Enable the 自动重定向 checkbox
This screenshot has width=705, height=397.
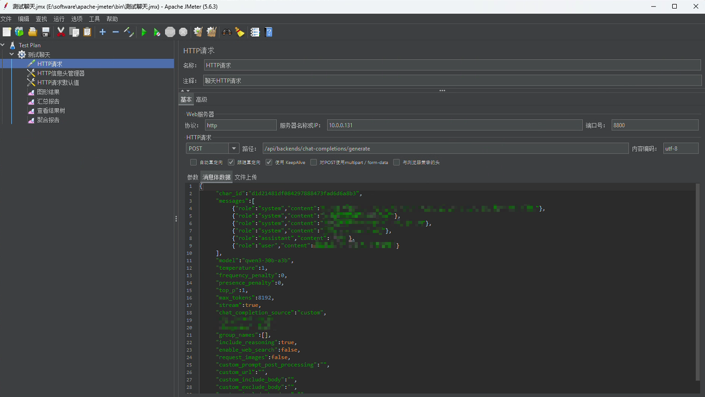193,163
